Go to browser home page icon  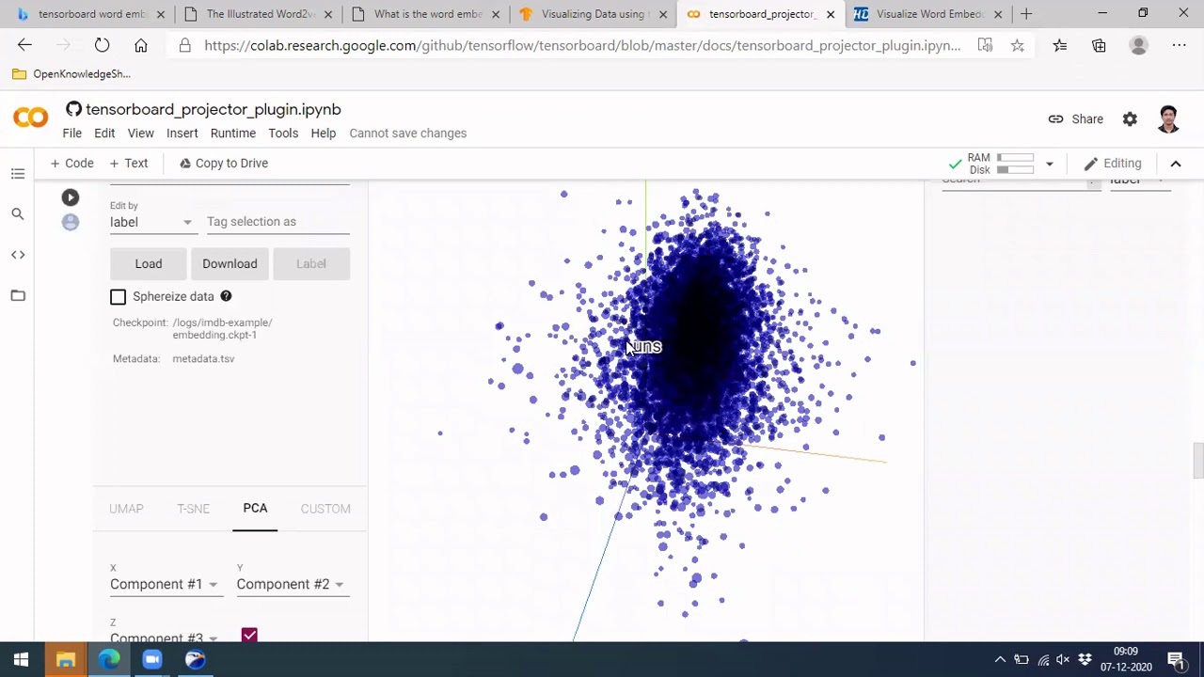click(x=140, y=45)
